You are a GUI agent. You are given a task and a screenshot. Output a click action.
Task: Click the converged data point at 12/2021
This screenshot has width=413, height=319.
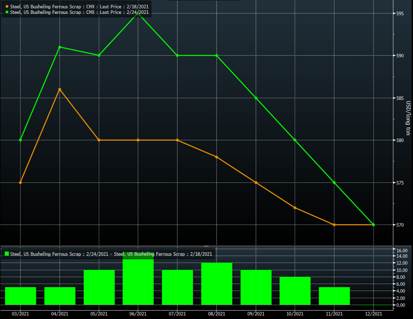click(x=374, y=225)
